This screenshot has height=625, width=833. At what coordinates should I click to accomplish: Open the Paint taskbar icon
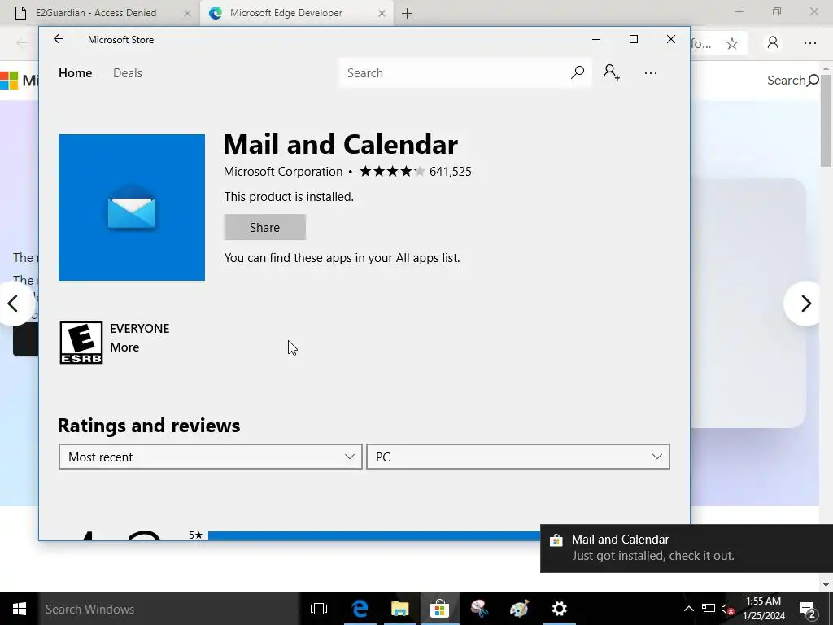point(519,609)
